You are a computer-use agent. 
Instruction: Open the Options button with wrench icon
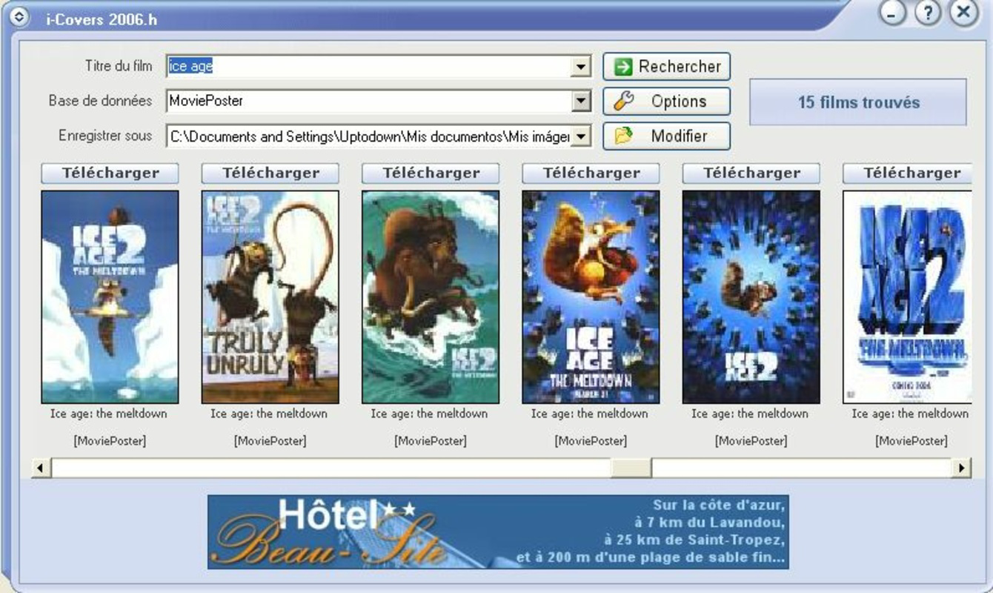(666, 102)
